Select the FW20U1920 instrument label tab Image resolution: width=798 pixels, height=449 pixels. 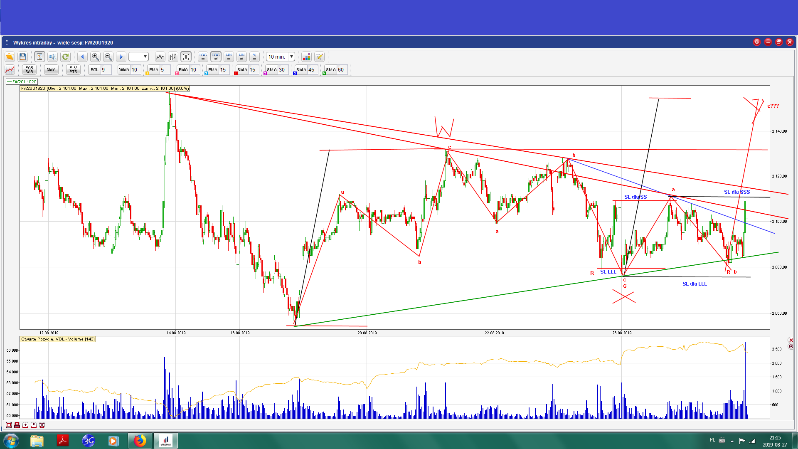point(22,81)
